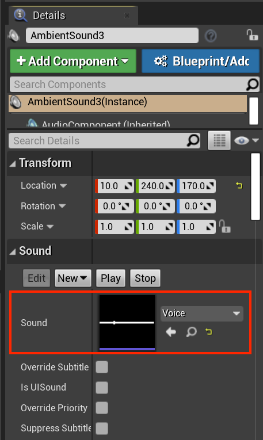Open the Add Component dropdown
Viewport: 263px width, 440px height.
pyautogui.click(x=73, y=61)
